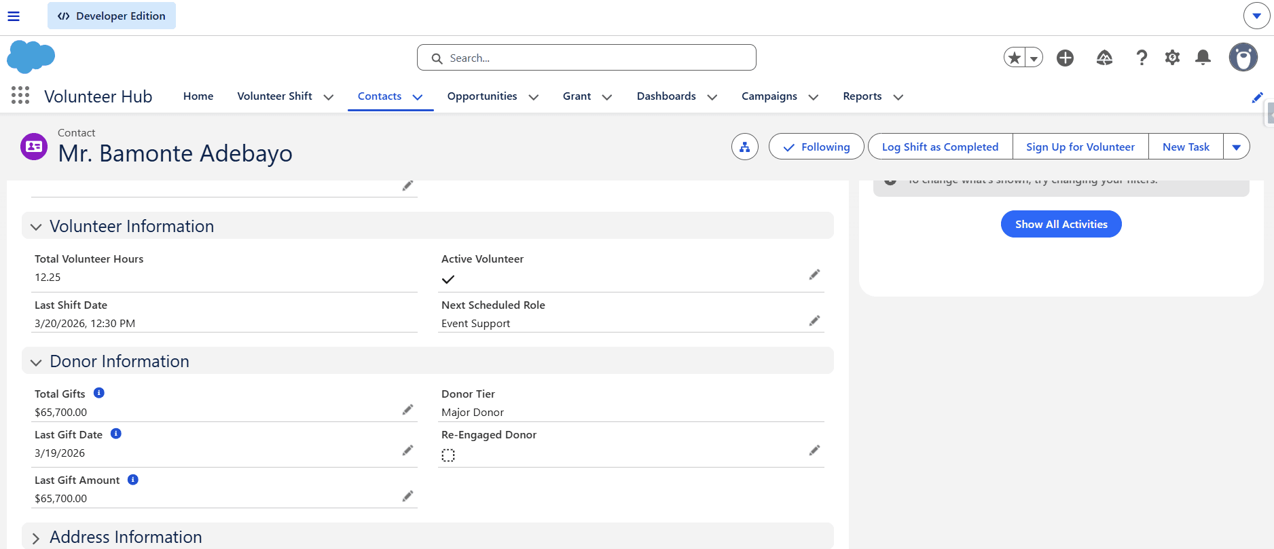Screen dimensions: 1274x549
Task: Edit the Last Gift Amount field
Action: point(407,497)
